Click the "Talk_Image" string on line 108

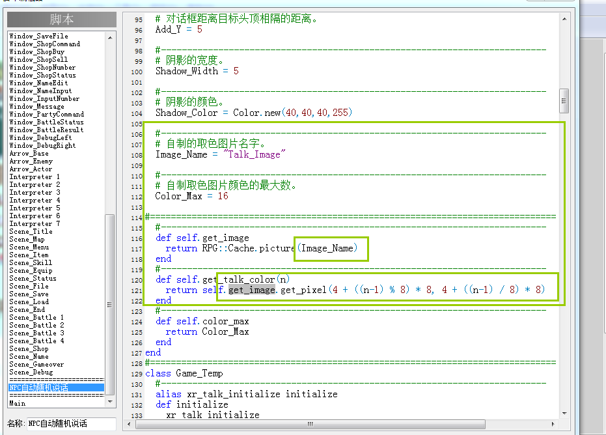(x=254, y=154)
